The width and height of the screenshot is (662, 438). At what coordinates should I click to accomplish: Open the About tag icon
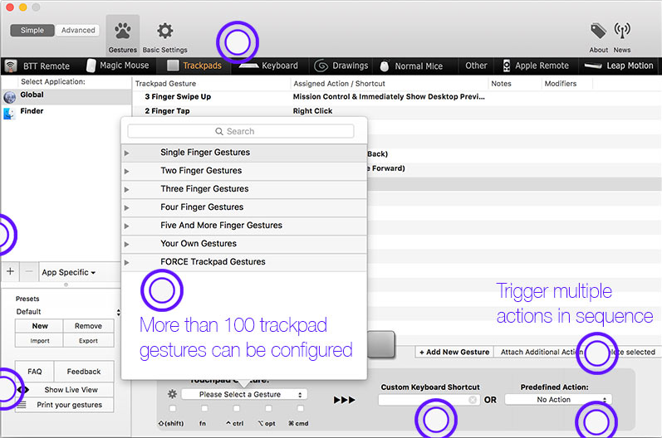pos(598,31)
